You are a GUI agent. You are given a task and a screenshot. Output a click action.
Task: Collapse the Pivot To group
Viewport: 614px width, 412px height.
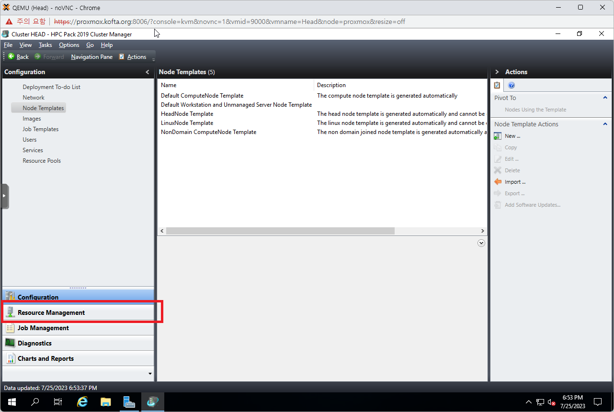coord(605,98)
